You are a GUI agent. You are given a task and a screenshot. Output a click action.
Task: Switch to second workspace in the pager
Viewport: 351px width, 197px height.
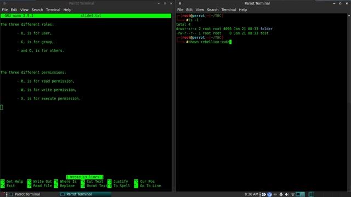pyautogui.click(x=302, y=195)
